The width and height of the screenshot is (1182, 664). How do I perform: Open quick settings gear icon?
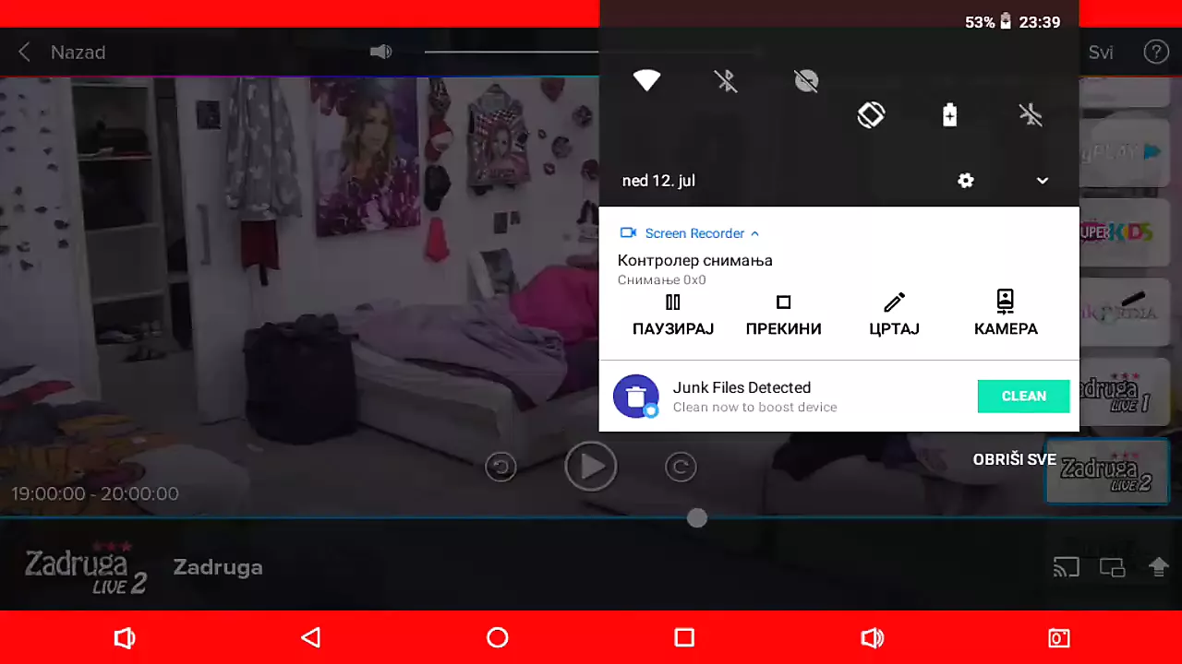pyautogui.click(x=966, y=181)
